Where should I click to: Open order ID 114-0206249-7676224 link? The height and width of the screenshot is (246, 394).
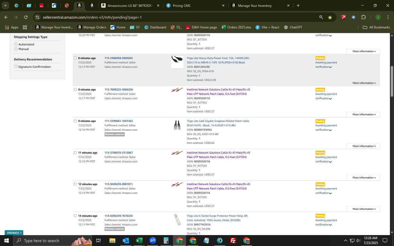(118, 216)
